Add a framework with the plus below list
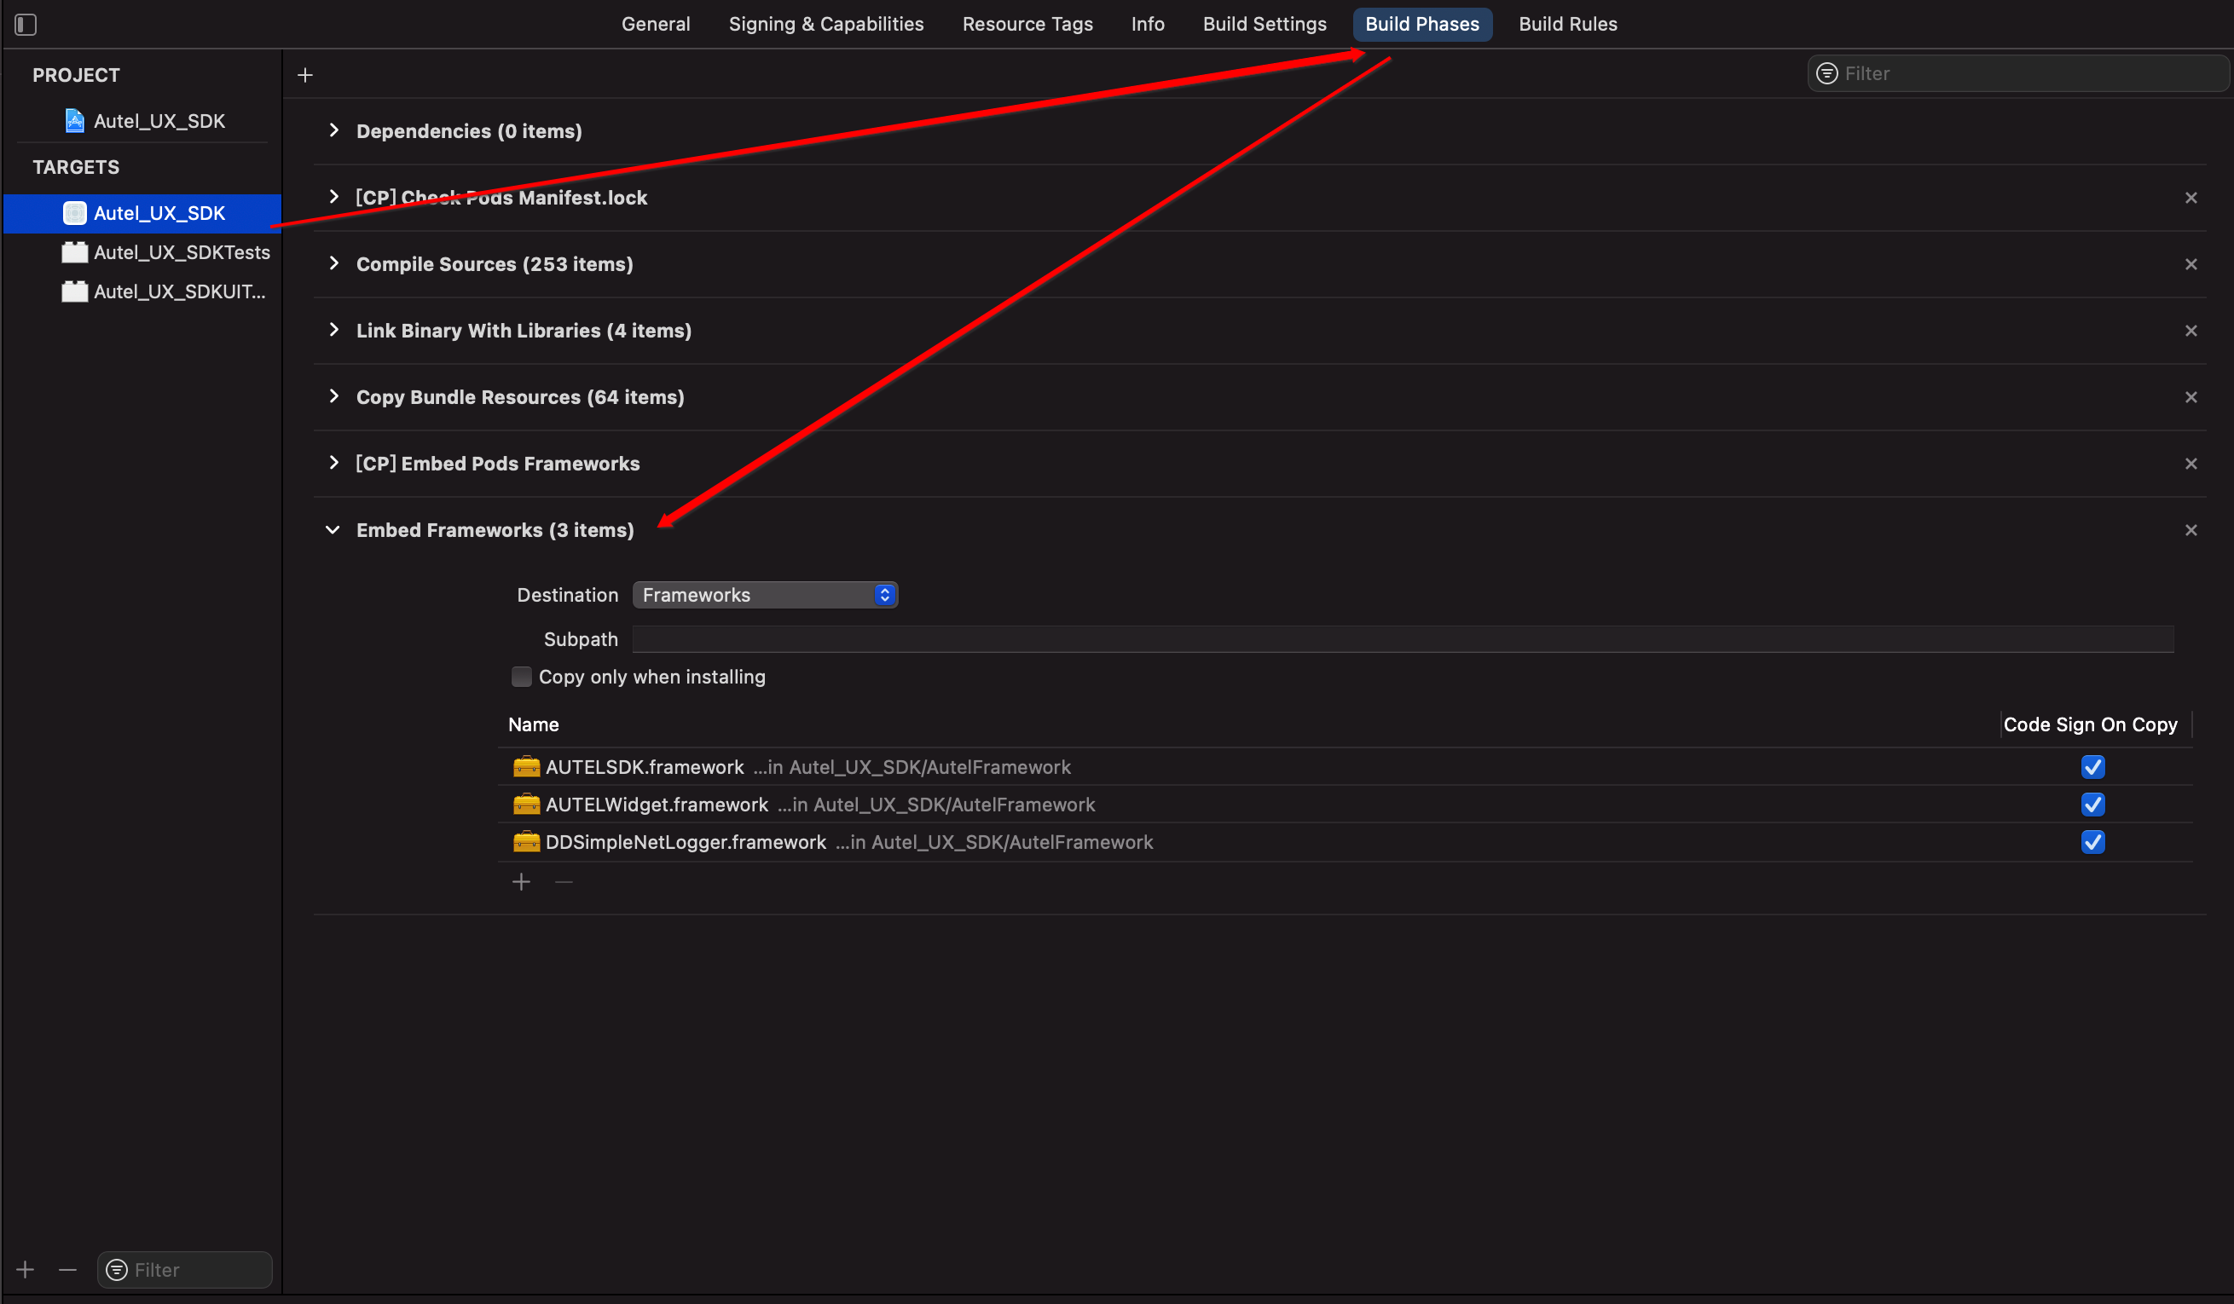Screen dimensions: 2234x1304 point(521,881)
